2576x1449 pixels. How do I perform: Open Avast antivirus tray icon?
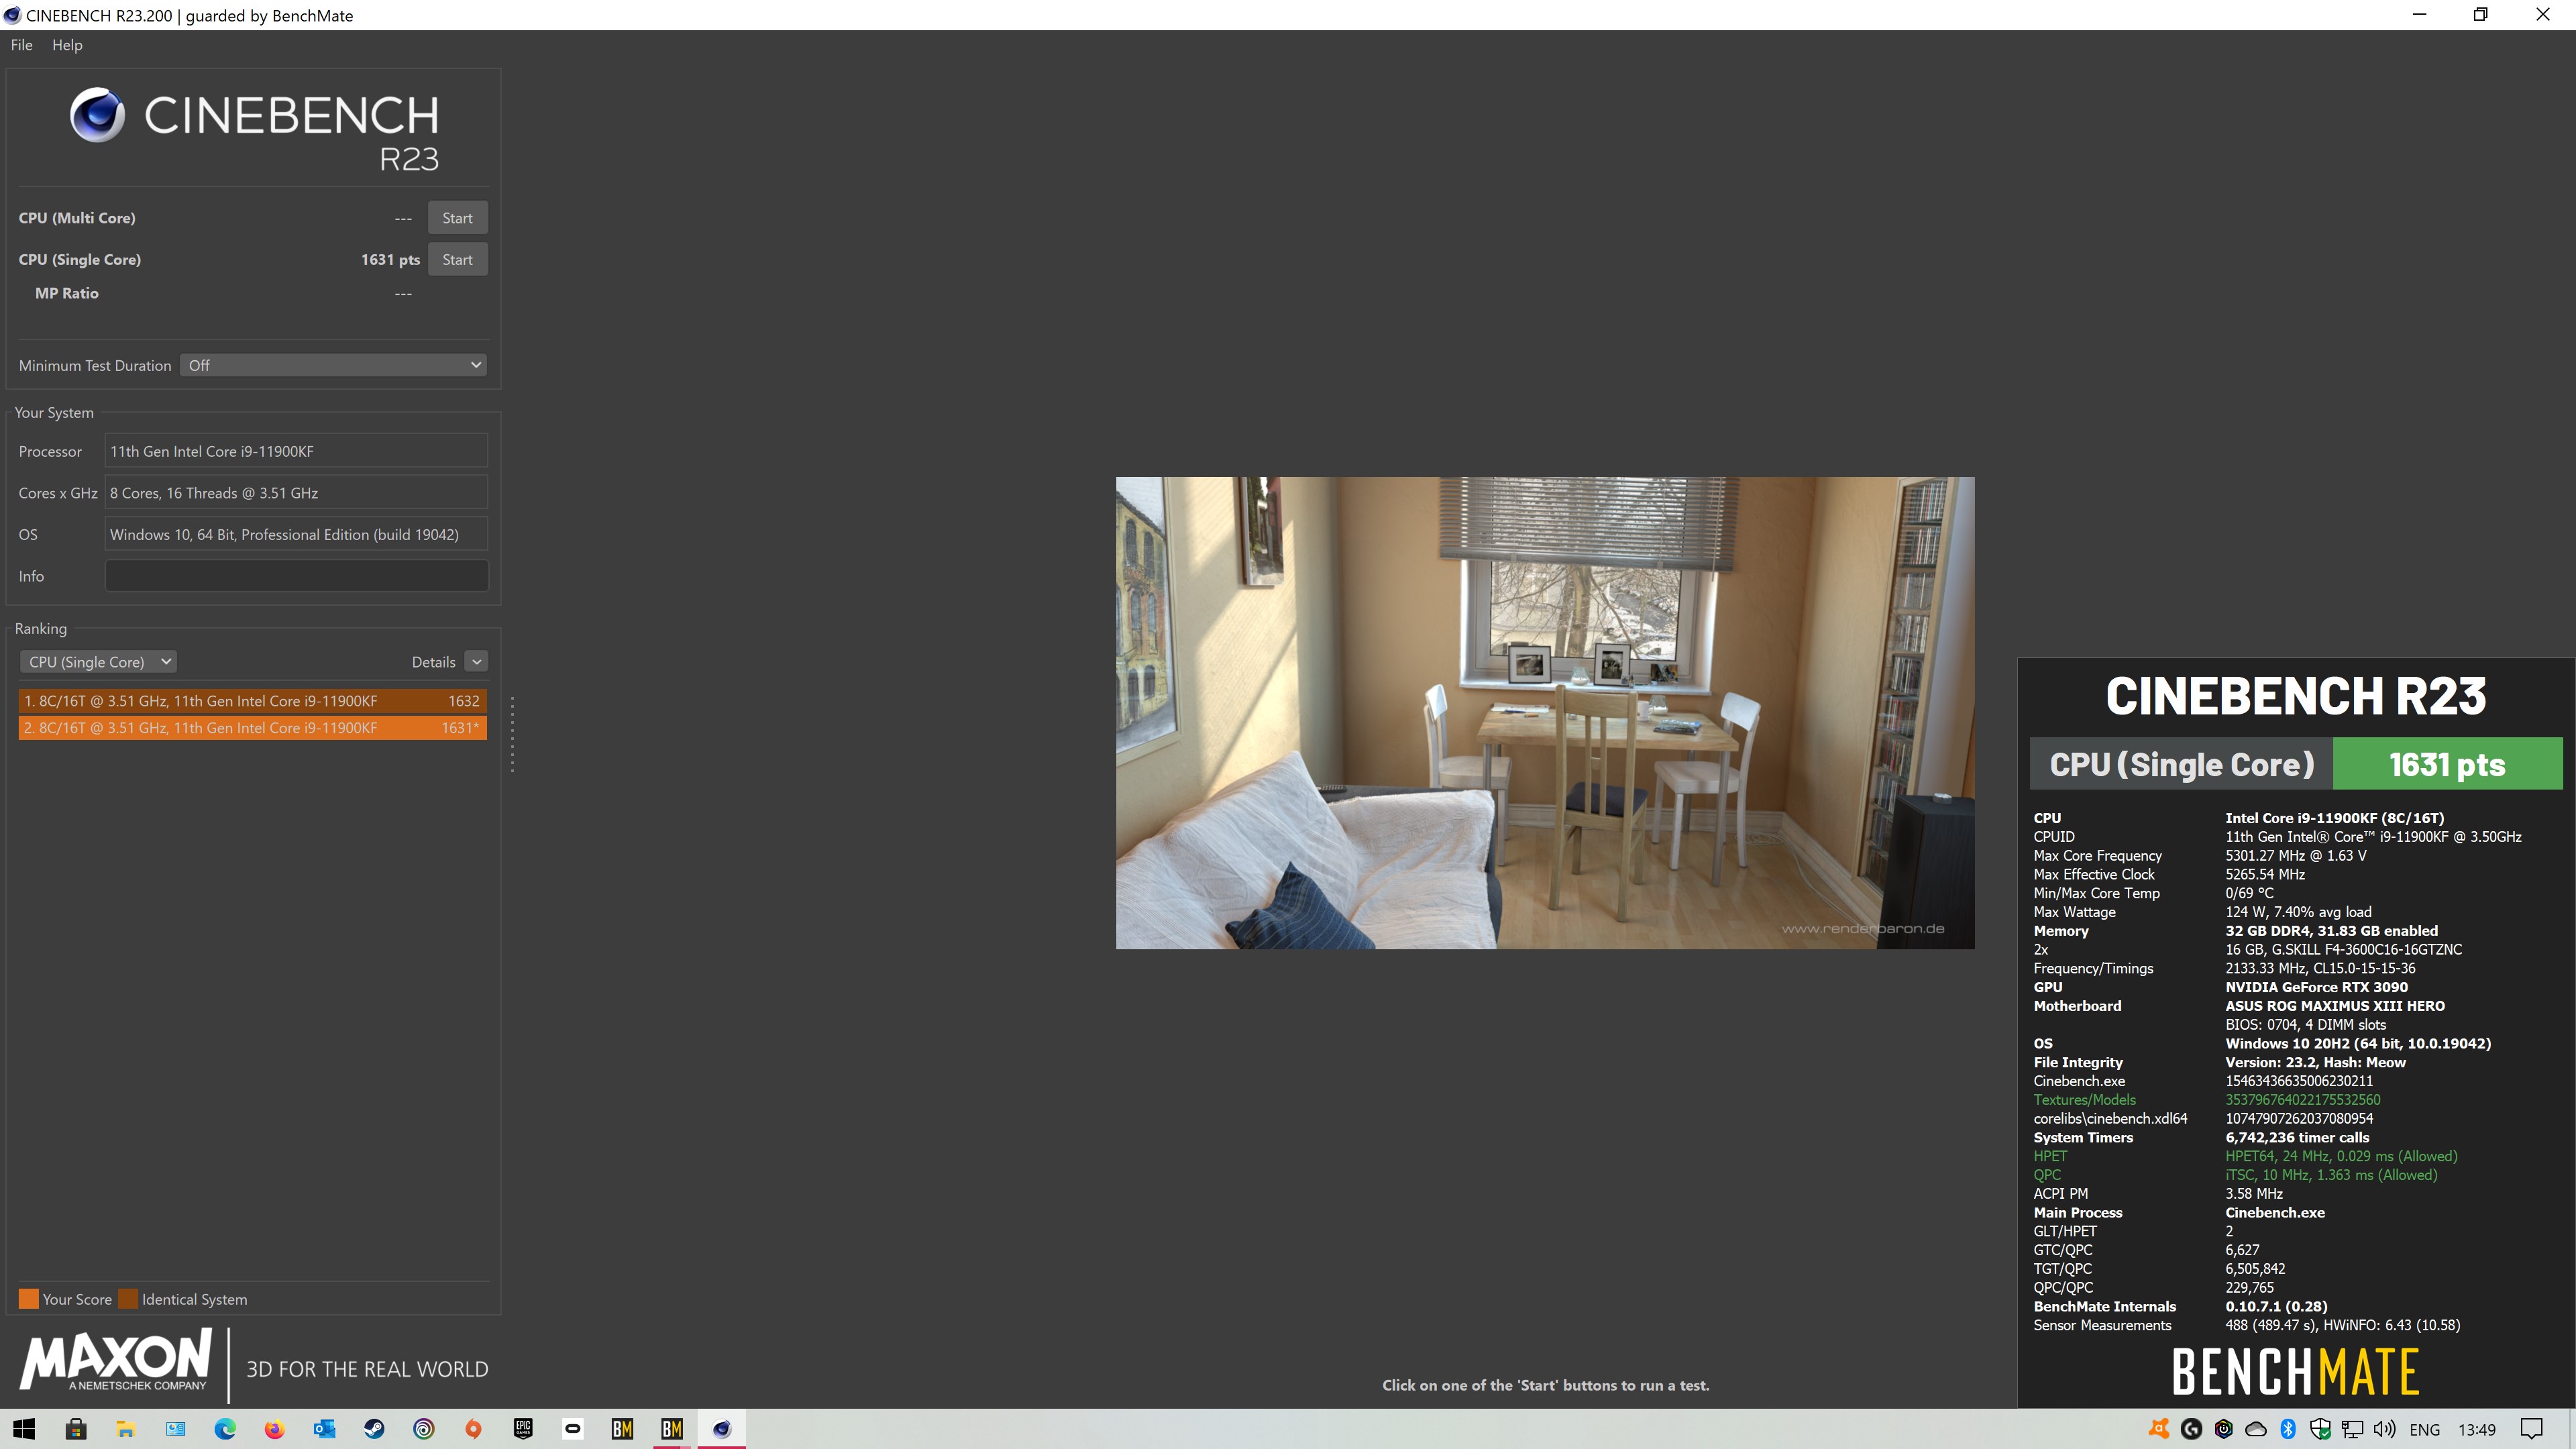[x=2159, y=1429]
